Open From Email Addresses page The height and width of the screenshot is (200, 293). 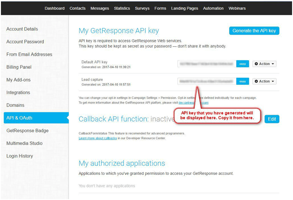click(x=29, y=55)
